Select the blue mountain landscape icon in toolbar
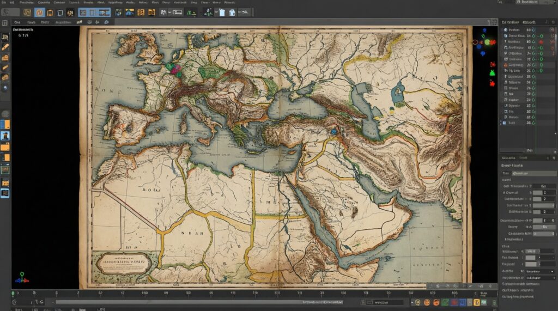The width and height of the screenshot is (558, 311). (x=130, y=12)
